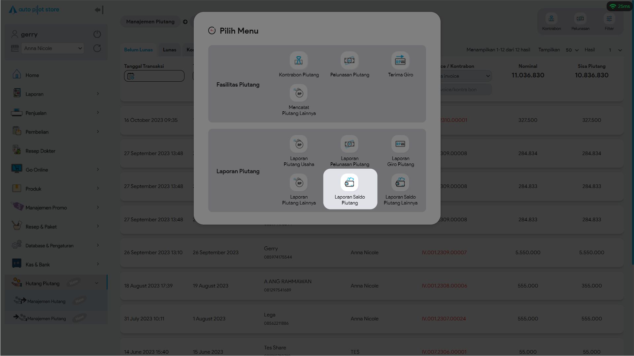This screenshot has height=356, width=634.
Task: Click the Tanggal Transaksi date field
Action: [x=154, y=76]
